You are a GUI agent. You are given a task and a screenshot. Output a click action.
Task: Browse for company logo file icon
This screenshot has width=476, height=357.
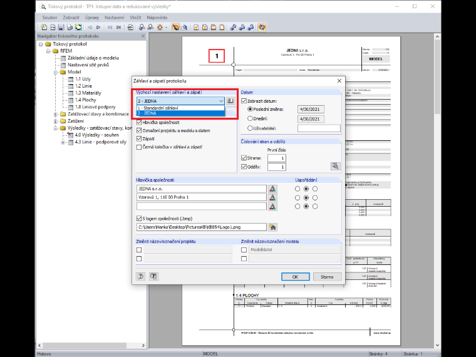pyautogui.click(x=272, y=227)
